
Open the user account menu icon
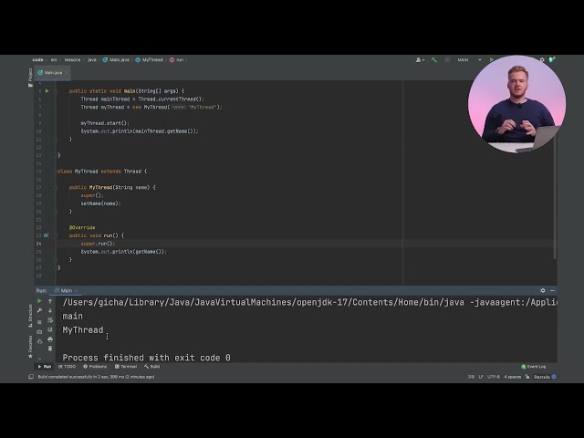[x=420, y=59]
